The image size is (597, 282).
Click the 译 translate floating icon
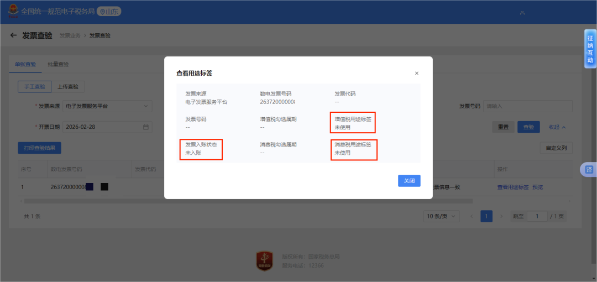589,170
